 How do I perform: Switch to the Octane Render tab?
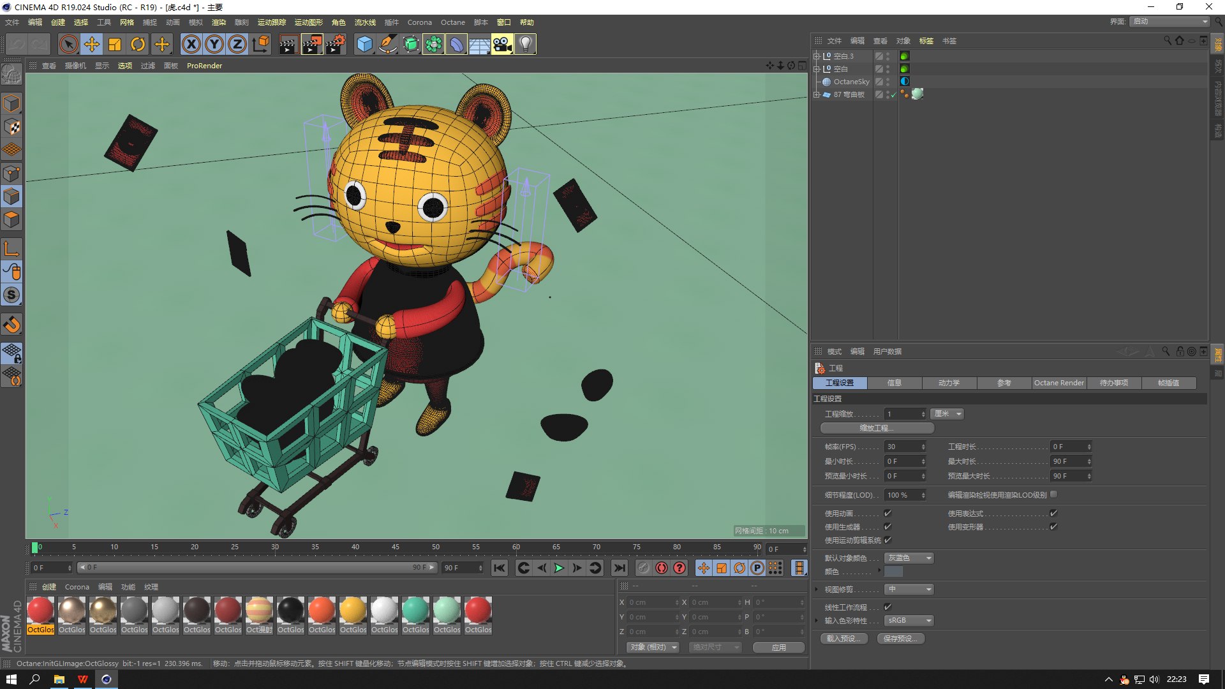1059,383
